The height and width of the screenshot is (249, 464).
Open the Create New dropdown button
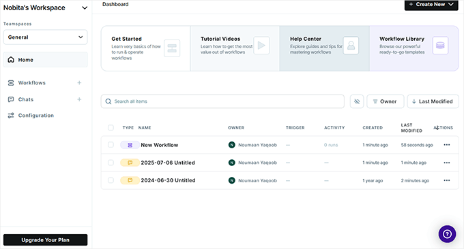[x=431, y=5]
